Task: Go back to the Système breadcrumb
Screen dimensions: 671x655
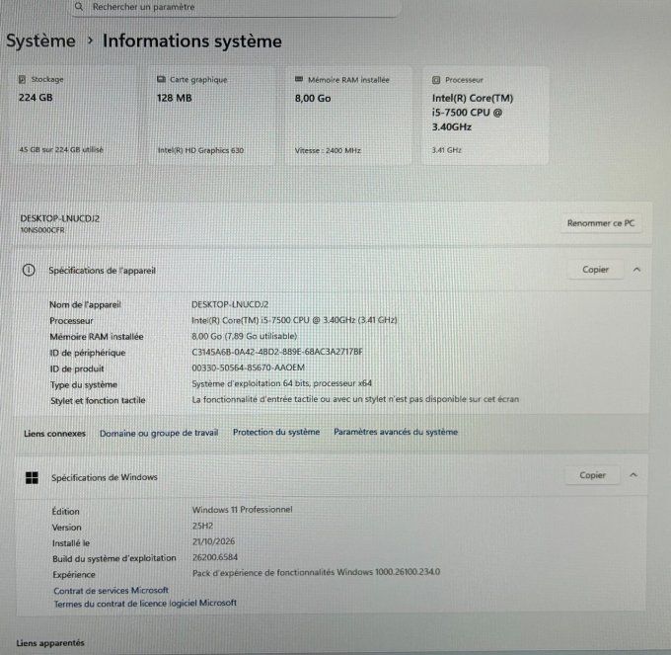Action: tap(40, 41)
